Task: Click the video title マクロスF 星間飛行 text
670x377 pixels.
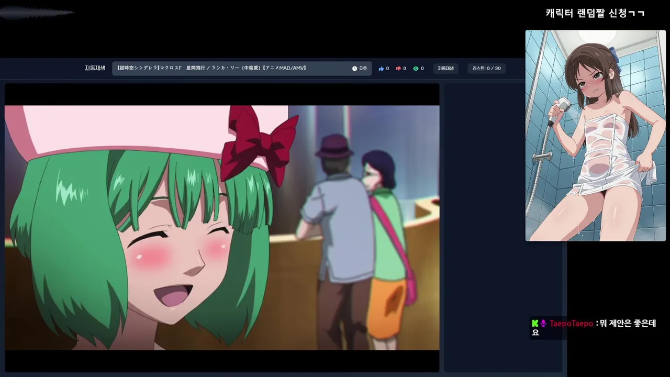Action: (212, 68)
